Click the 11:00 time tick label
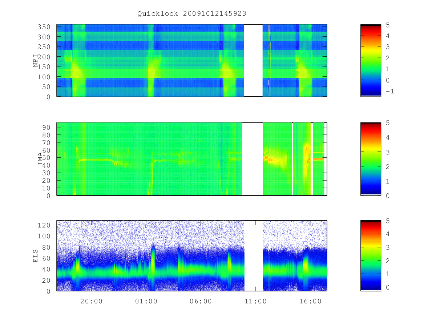The image size is (436, 327). 255,301
